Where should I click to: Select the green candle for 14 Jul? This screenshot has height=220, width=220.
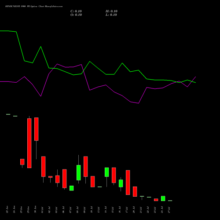click(x=107, y=172)
